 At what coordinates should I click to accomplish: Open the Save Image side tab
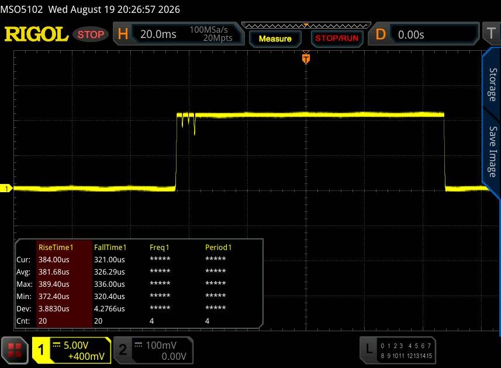coord(493,152)
